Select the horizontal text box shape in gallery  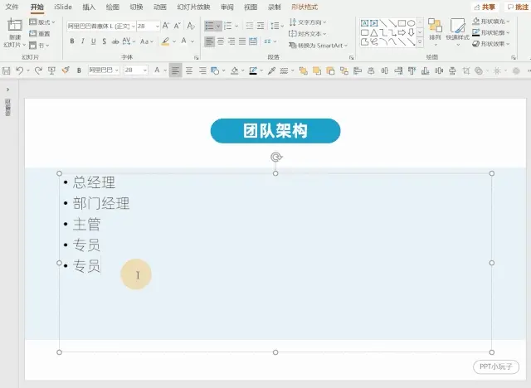coord(364,23)
